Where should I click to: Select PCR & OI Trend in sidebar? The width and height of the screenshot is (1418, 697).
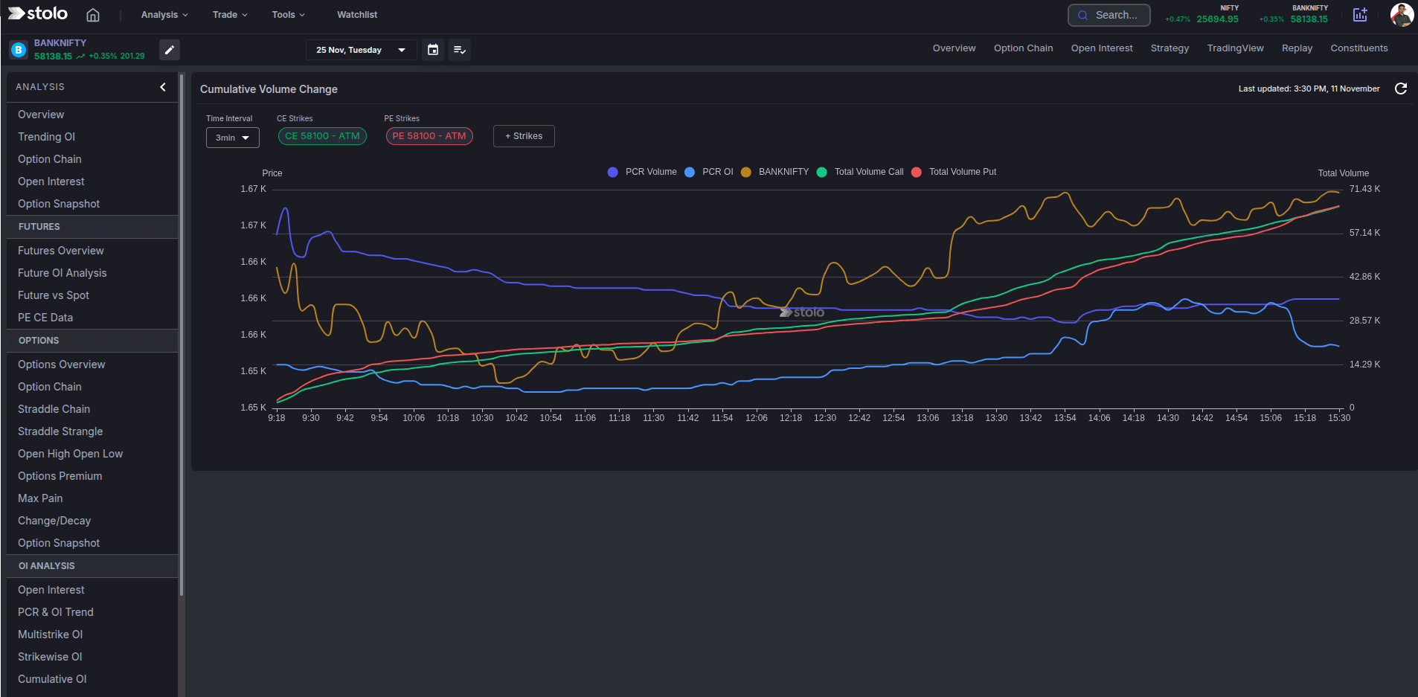coord(55,611)
